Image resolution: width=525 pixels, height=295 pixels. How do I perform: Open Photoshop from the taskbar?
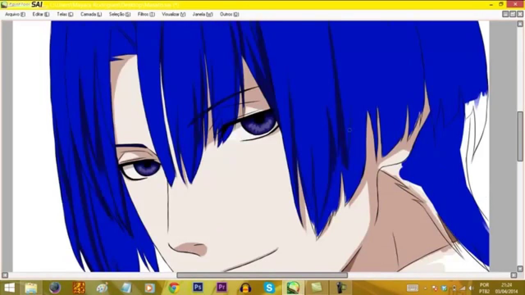point(198,288)
